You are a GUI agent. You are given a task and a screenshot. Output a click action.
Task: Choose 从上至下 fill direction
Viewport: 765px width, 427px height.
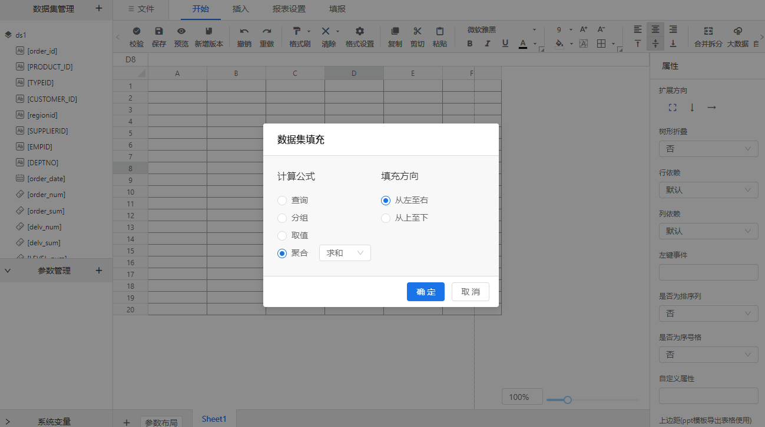point(386,218)
